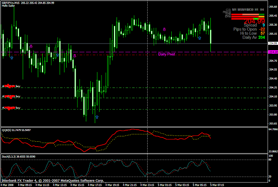278x187 pixels.
Task: Click the M1 timeframe header
Action: pos(234,10)
